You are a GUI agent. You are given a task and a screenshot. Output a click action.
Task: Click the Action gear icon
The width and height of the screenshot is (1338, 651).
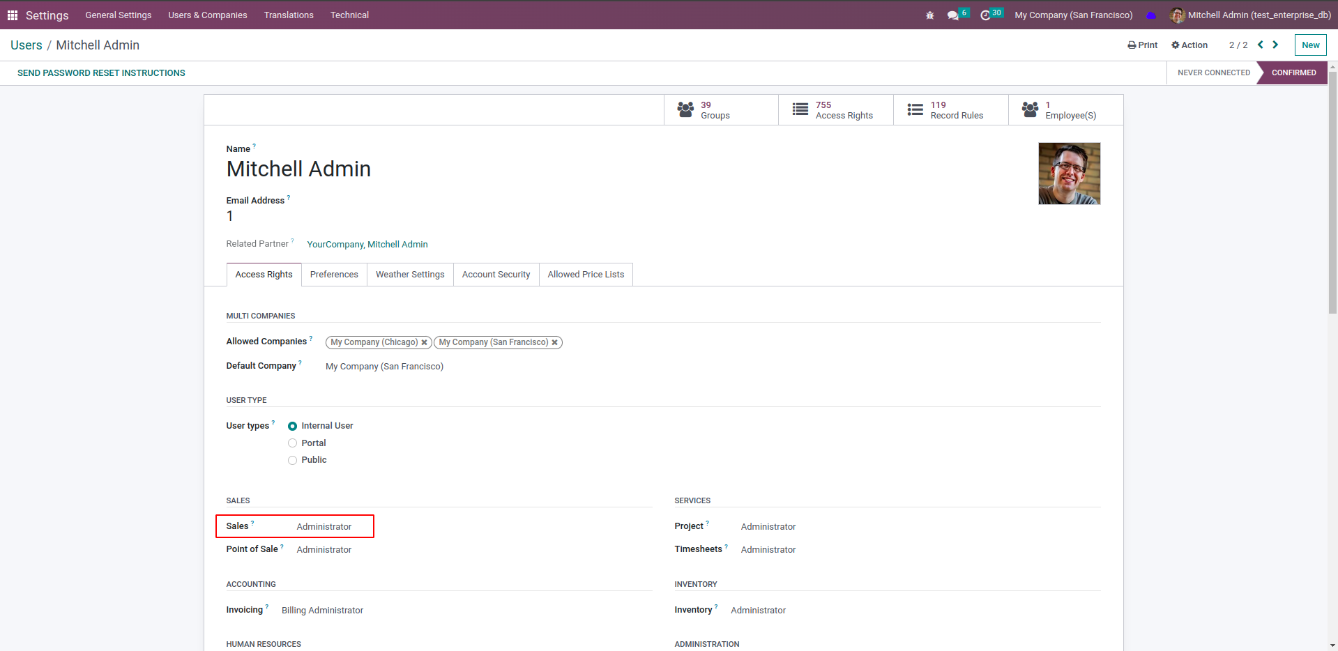click(x=1176, y=45)
